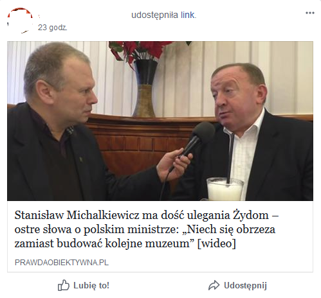Click "[wideo]" at the end of the headline

[216, 243]
